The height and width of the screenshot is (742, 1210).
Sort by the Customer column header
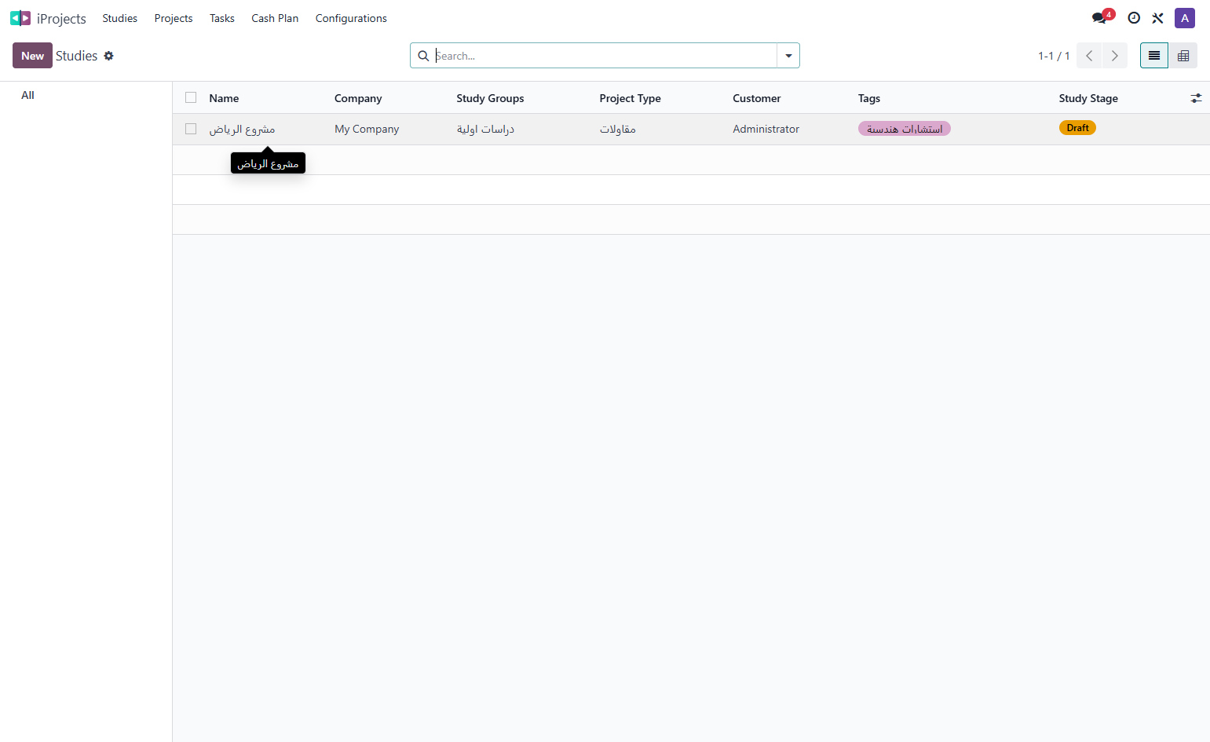click(757, 98)
